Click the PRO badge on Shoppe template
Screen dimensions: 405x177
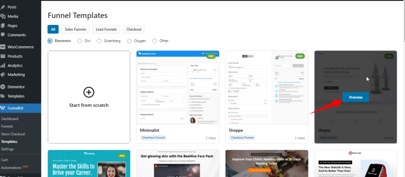pyautogui.click(x=300, y=56)
